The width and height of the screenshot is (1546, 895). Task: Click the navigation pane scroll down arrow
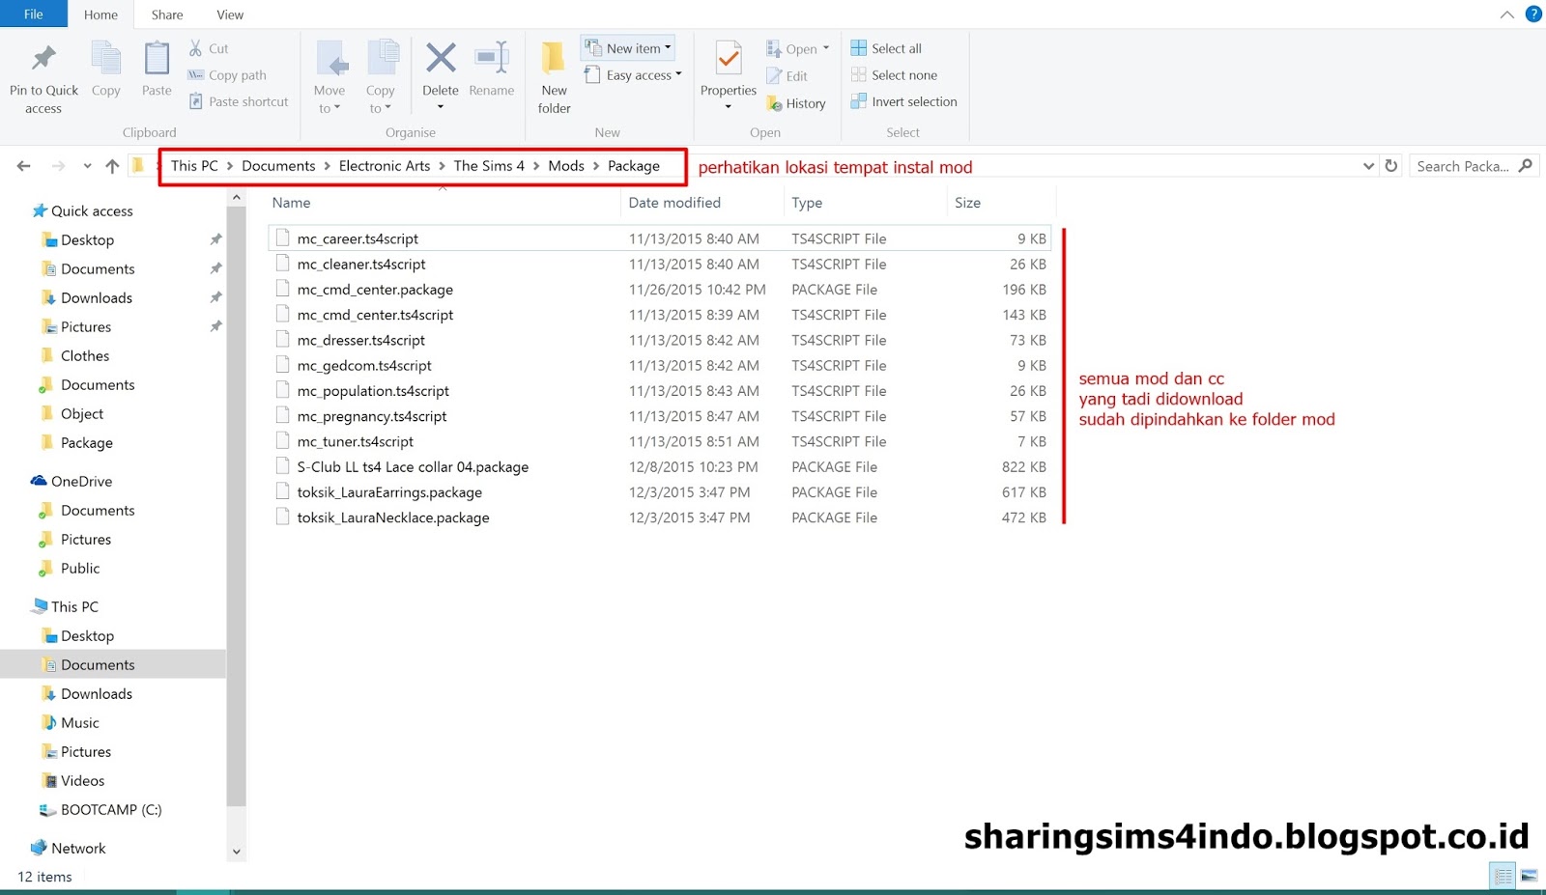coord(237,852)
